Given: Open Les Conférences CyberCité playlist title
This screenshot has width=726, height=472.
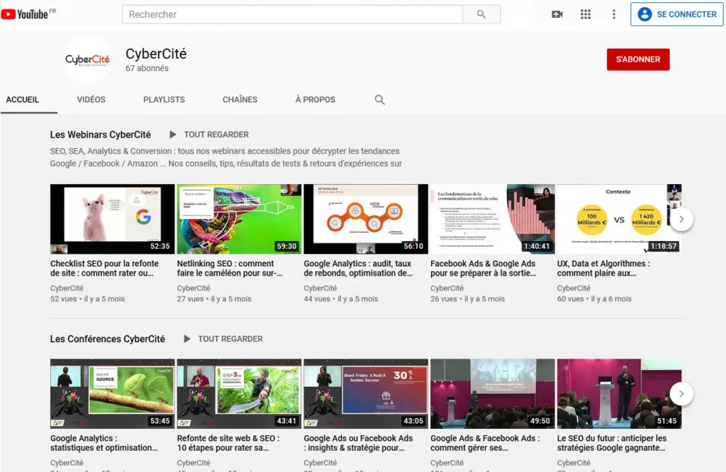Looking at the screenshot, I should 108,339.
